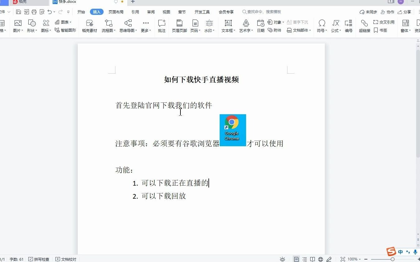The width and height of the screenshot is (420, 262).
Task: Expand the quick access toolbar customize arrow
Action: click(68, 12)
